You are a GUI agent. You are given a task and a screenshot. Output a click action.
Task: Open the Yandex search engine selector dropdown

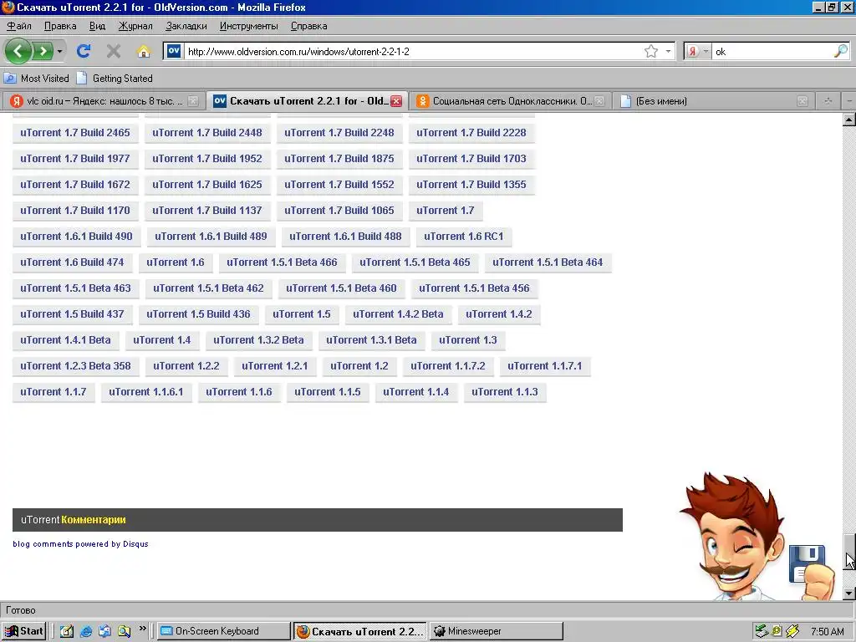click(698, 51)
